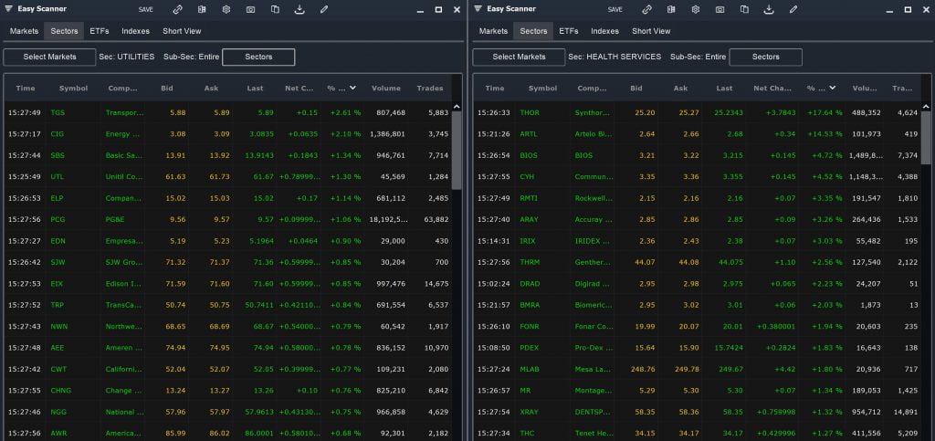
Task: Click the UTL symbol in the Utilities table
Action: pos(58,177)
